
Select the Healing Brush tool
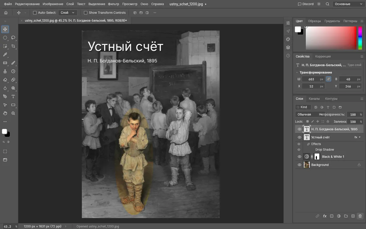(x=5, y=63)
